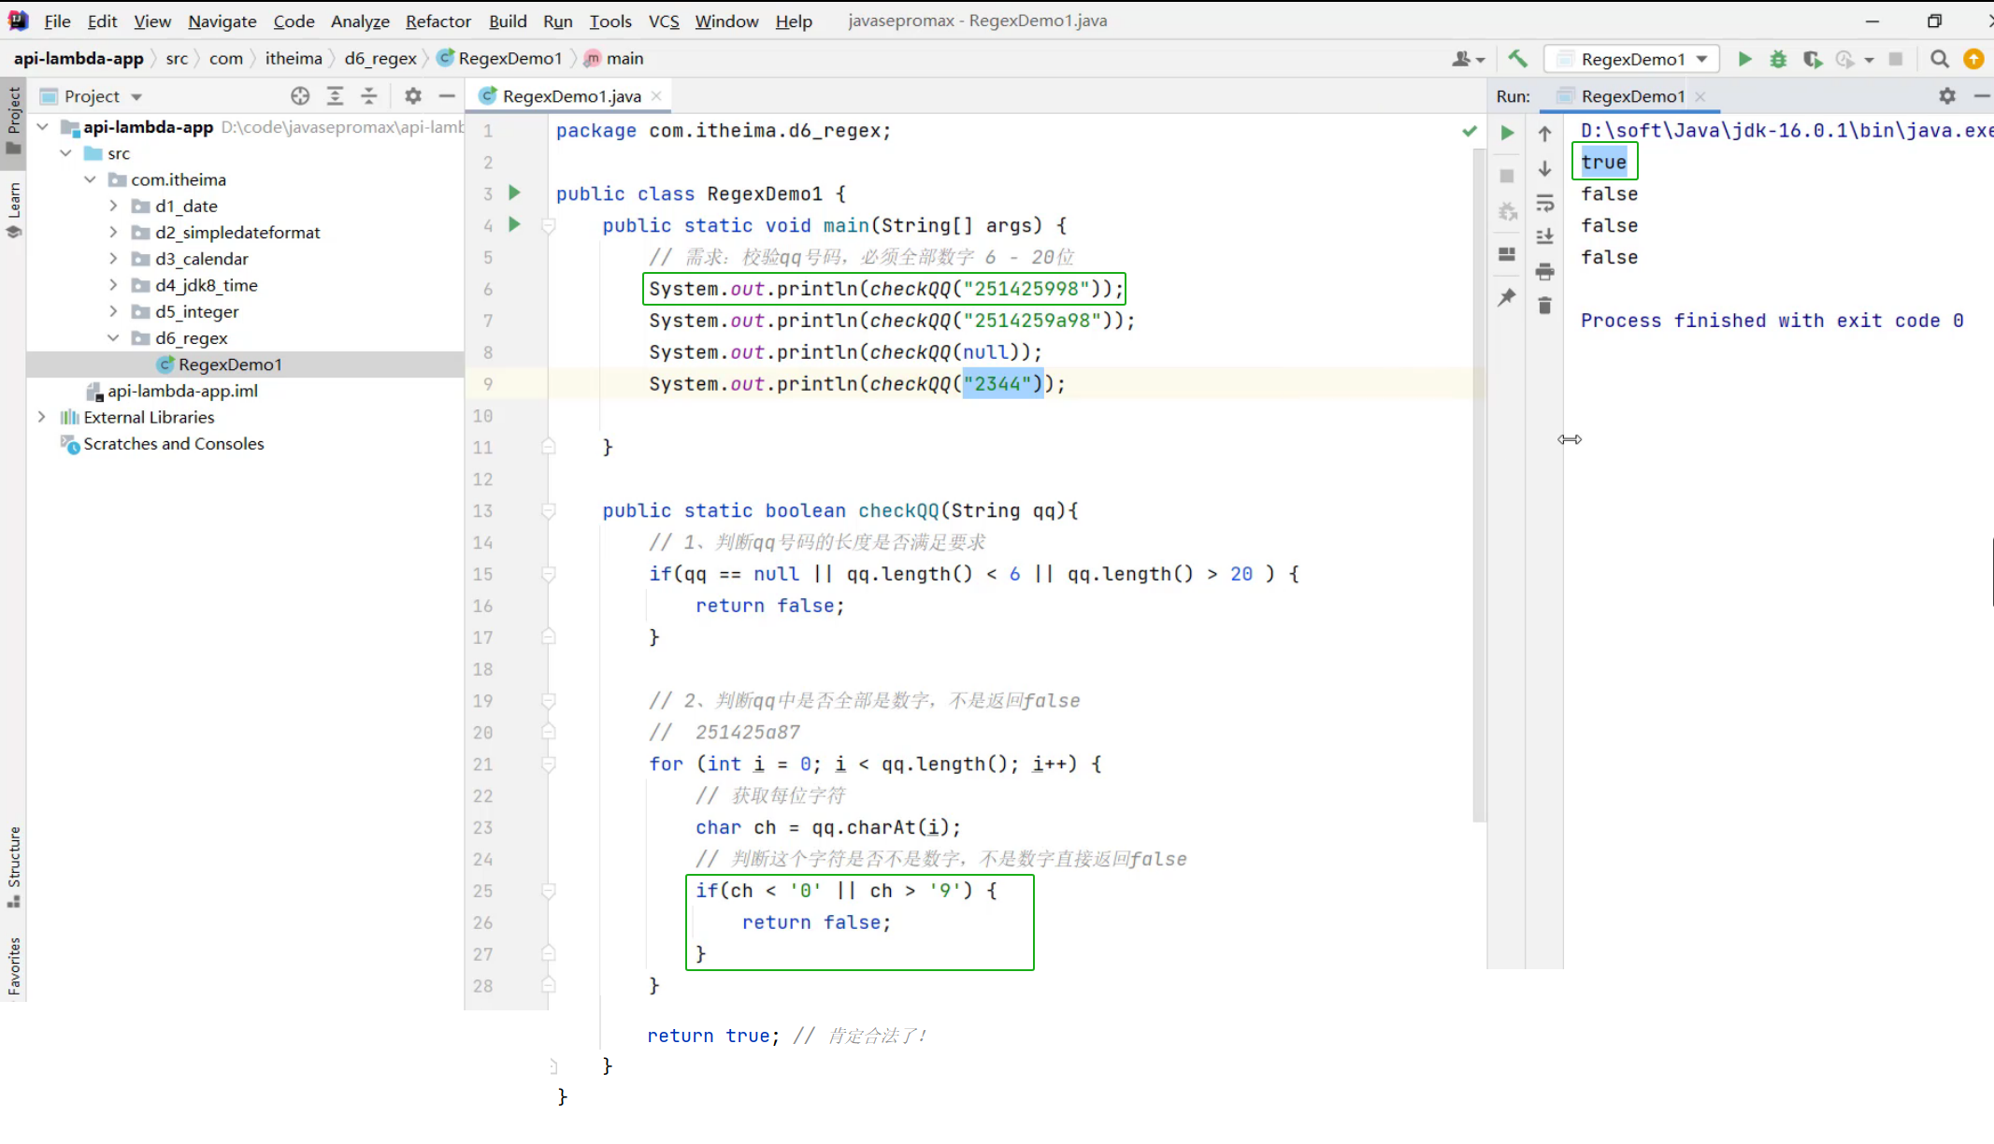Click the Build project hammer icon
Image resolution: width=1994 pixels, height=1144 pixels.
pos(1517,59)
